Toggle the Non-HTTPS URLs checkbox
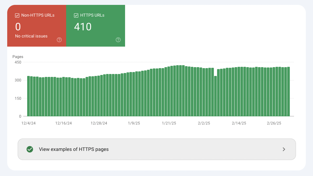Screen dimensions: 313x176 click(x=17, y=15)
